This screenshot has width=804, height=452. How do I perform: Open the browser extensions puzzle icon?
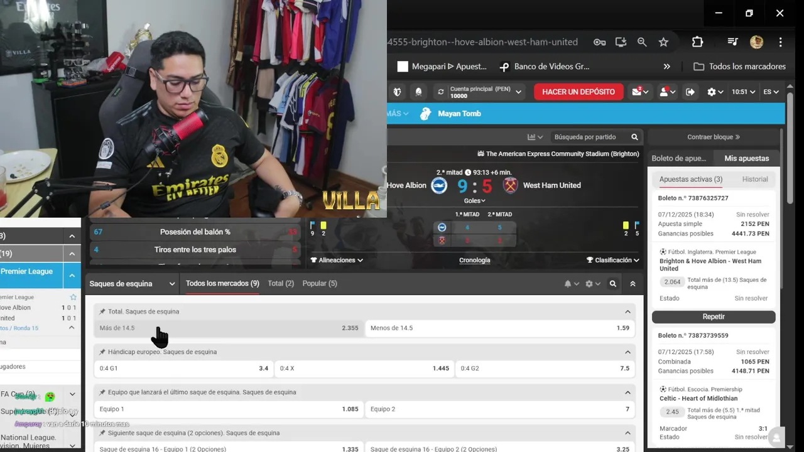[x=697, y=42]
